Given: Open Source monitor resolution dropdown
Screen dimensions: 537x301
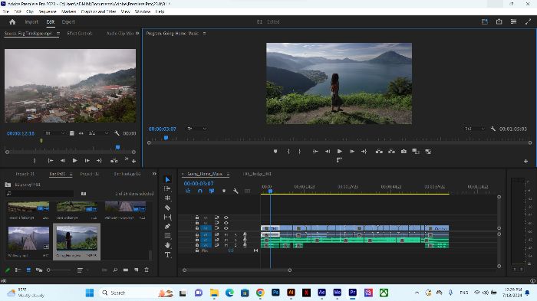Looking at the screenshot, I should [x=98, y=133].
